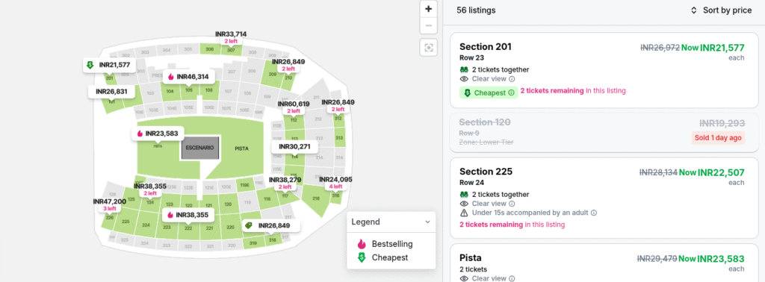This screenshot has height=282, width=765.
Task: Open the Section 225 Row 24 listing
Action: (x=604, y=198)
